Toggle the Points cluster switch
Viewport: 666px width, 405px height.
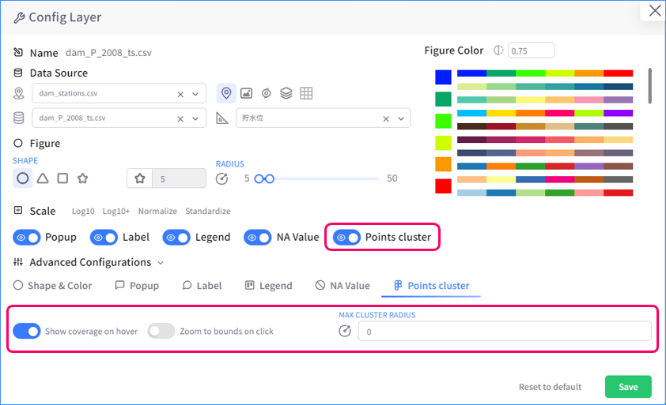[347, 237]
